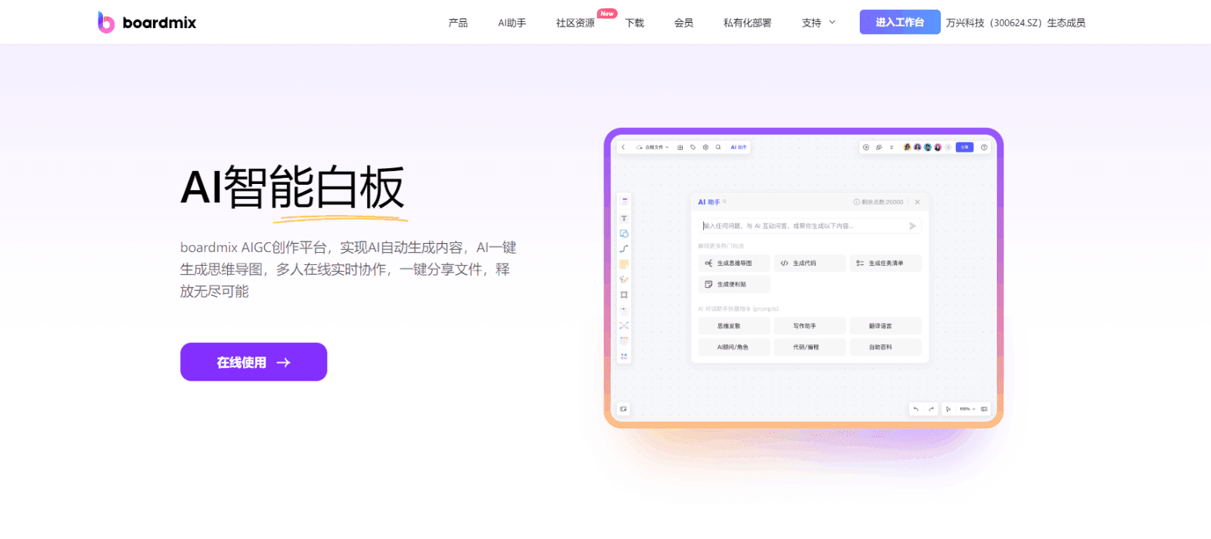Click the 剩余点数:20000 info label
The image size is (1211, 539).
[x=879, y=202]
